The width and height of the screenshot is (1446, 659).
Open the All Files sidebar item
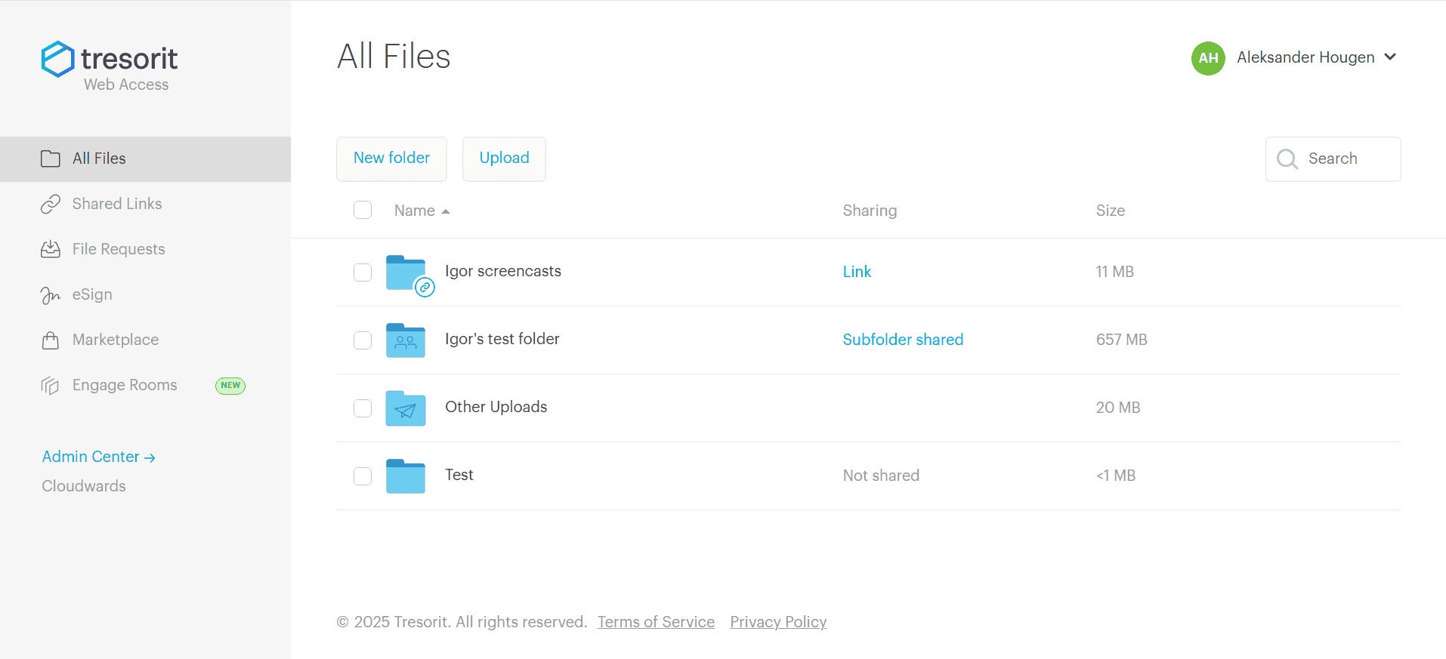tap(145, 159)
